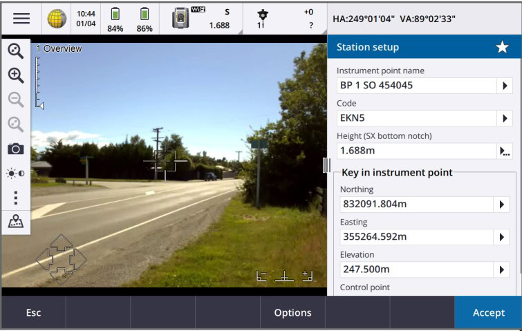This screenshot has width=522, height=331.
Task: Turn instrument right with the right arrow
Action: click(77, 259)
